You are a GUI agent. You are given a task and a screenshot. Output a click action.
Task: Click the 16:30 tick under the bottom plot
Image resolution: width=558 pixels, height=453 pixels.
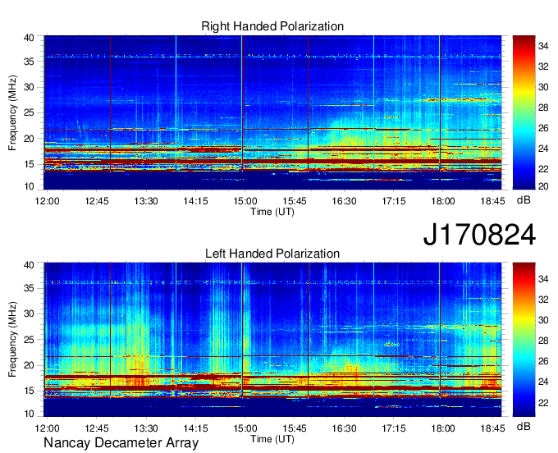[x=344, y=428]
